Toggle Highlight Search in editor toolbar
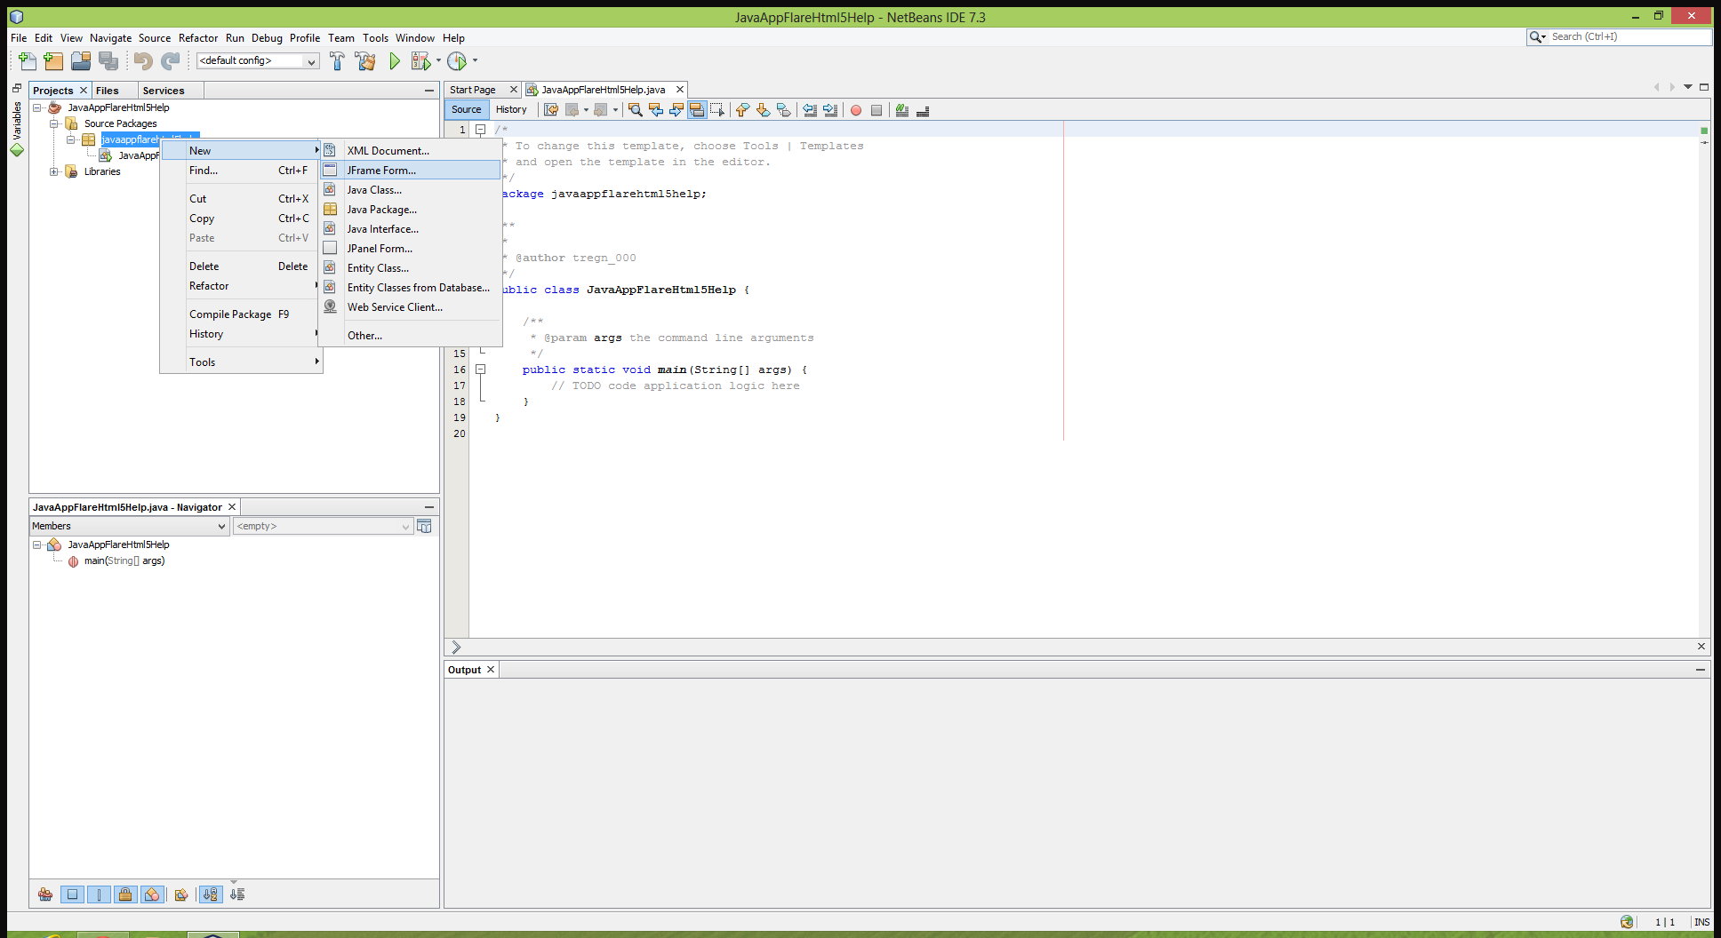The height and width of the screenshot is (938, 1721). (x=697, y=110)
